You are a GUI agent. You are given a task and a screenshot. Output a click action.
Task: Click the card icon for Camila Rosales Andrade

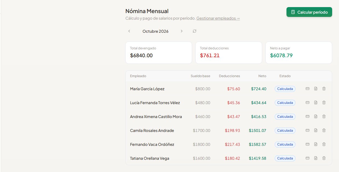308,130
